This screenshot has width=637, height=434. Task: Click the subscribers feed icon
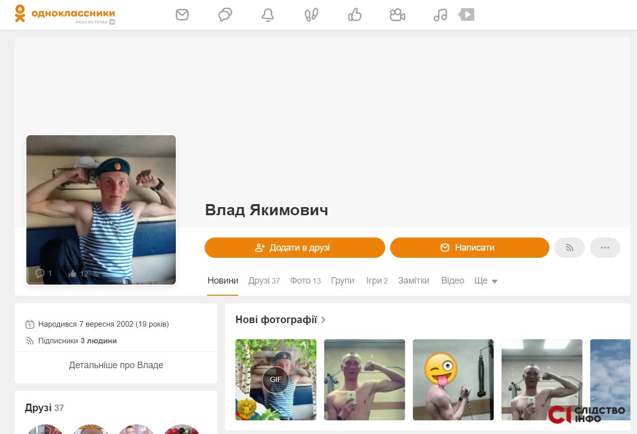point(30,341)
